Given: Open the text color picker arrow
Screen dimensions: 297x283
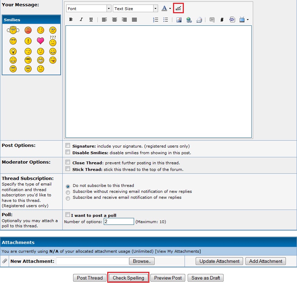Looking at the screenshot, I should point(170,9).
